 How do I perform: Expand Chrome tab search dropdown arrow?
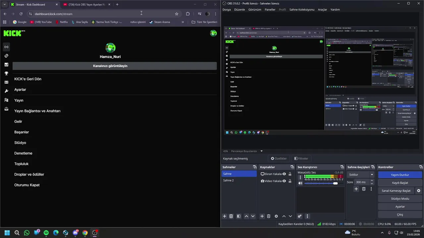pyautogui.click(x=5, y=5)
